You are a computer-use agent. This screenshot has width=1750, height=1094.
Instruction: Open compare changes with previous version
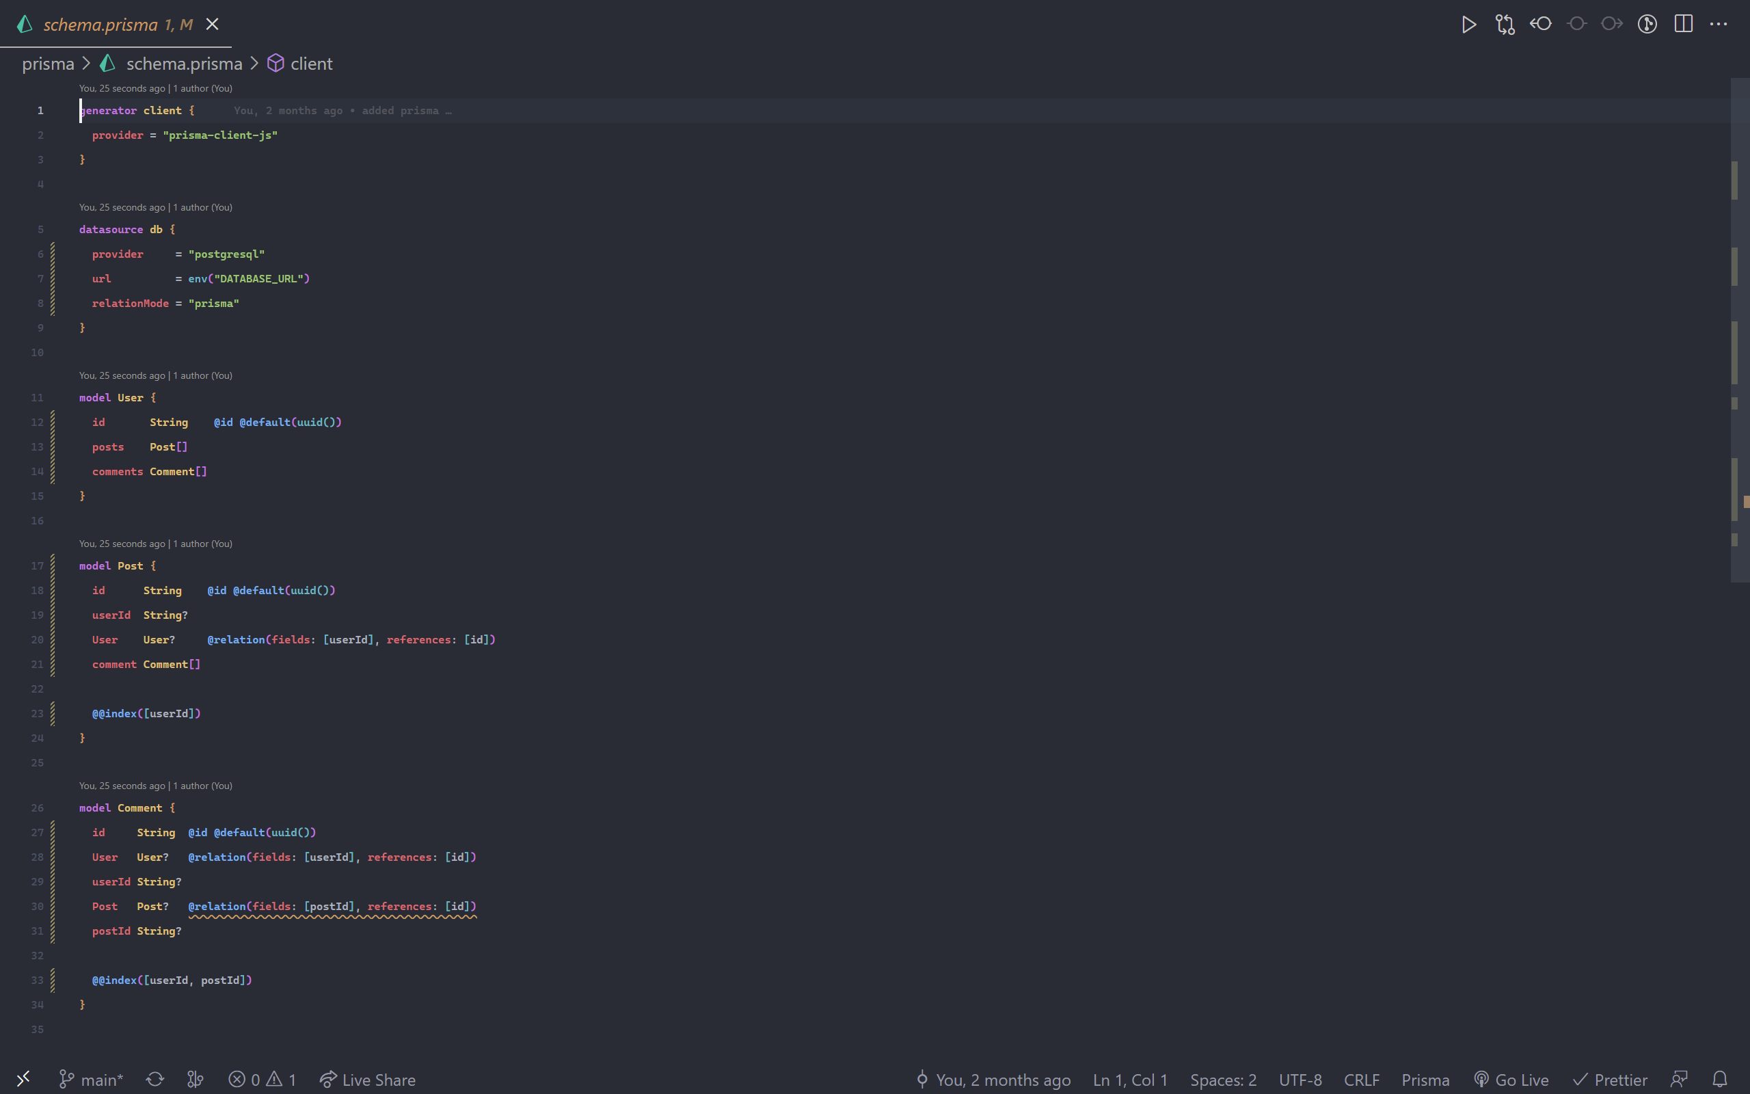[1505, 24]
